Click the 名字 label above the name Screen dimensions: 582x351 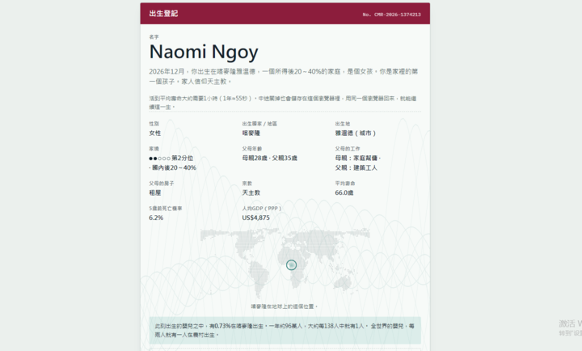click(154, 36)
